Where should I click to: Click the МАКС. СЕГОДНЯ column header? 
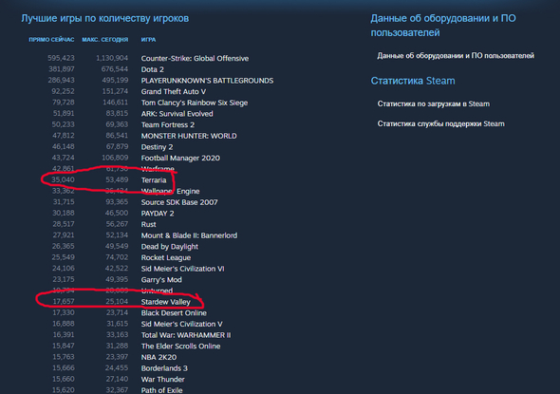105,40
